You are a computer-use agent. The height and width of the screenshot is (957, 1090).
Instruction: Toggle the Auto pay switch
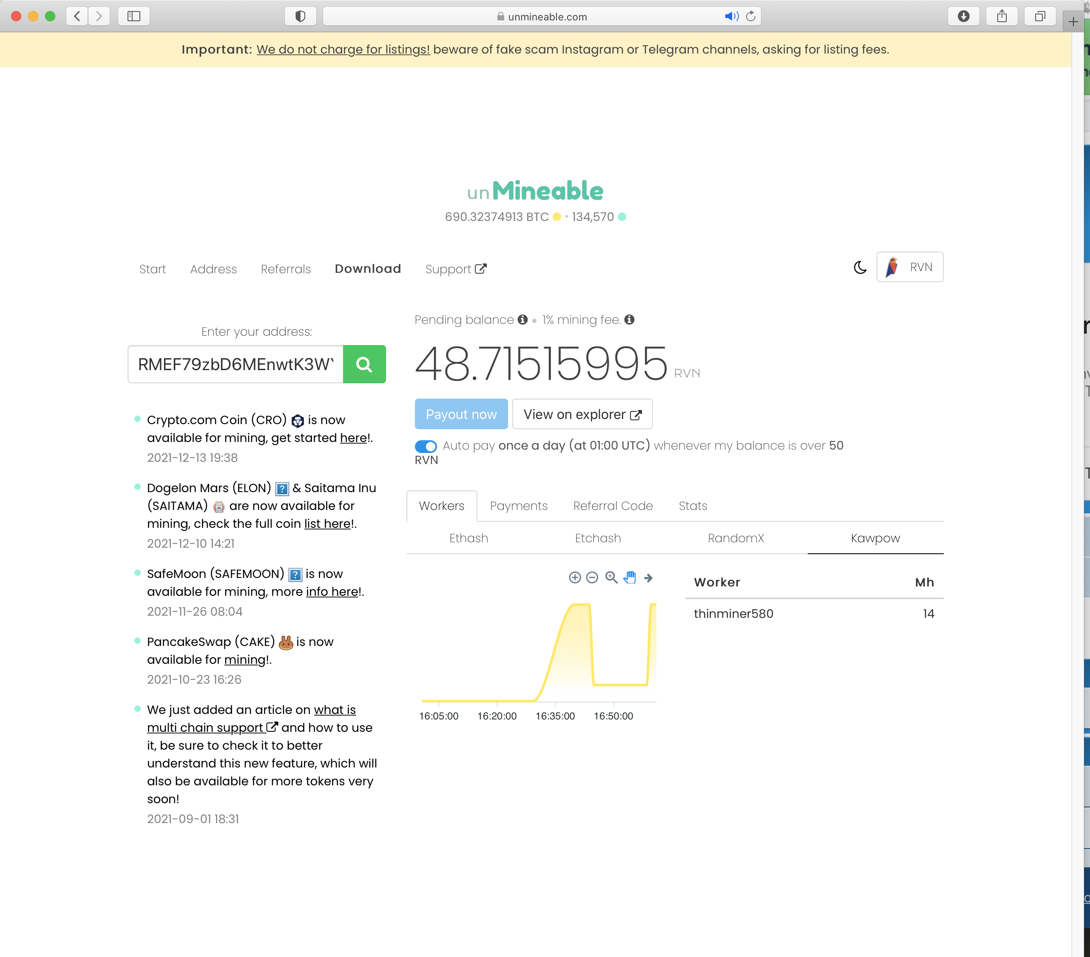click(426, 446)
